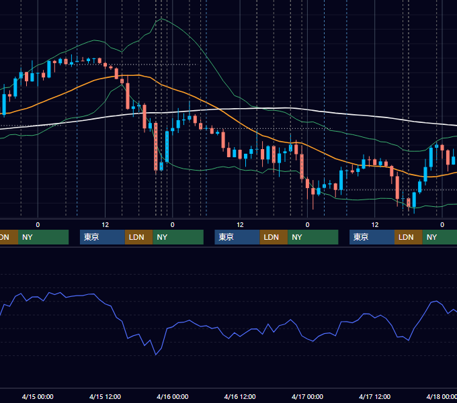Viewport: 457px width, 403px height.
Task: Click the 東京 session block on 4/16
Action: [237, 237]
